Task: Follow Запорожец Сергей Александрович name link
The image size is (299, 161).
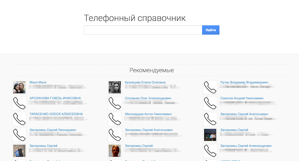Action: point(246,146)
